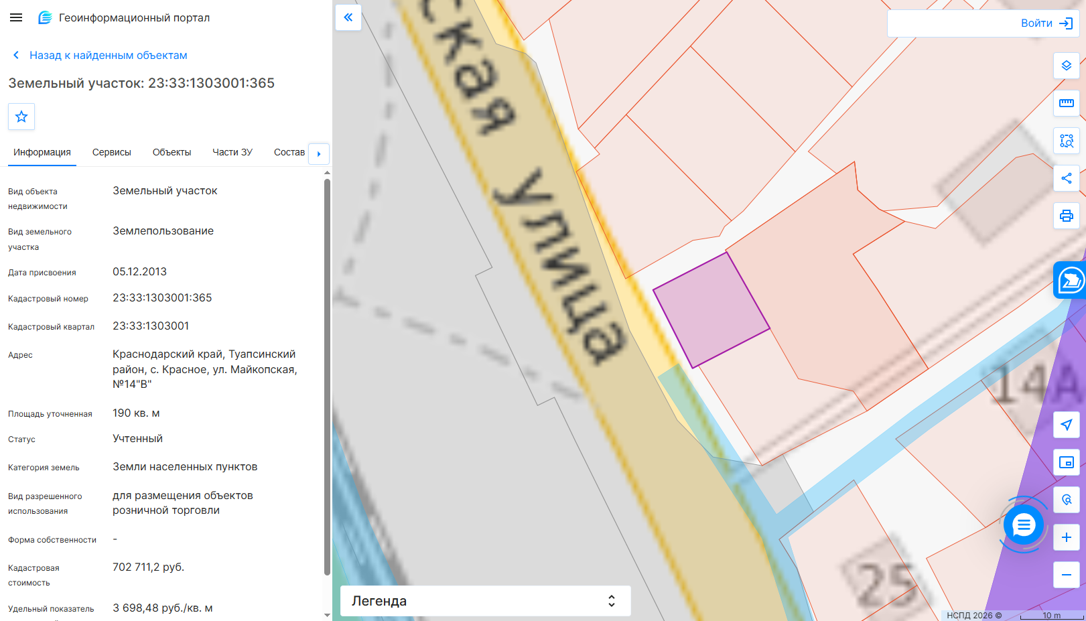Collapse the left info panel
Screen dimensions: 1086x621
tap(348, 17)
